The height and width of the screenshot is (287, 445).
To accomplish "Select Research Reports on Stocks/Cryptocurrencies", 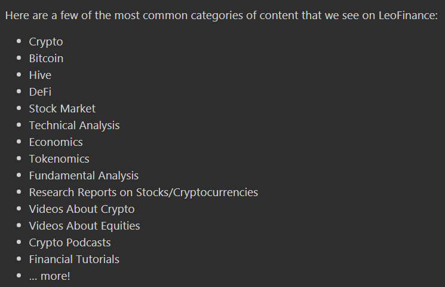I will click(x=143, y=193).
